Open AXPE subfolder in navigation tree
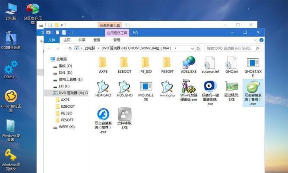This screenshot has width=288, height=173. coord(63,99)
